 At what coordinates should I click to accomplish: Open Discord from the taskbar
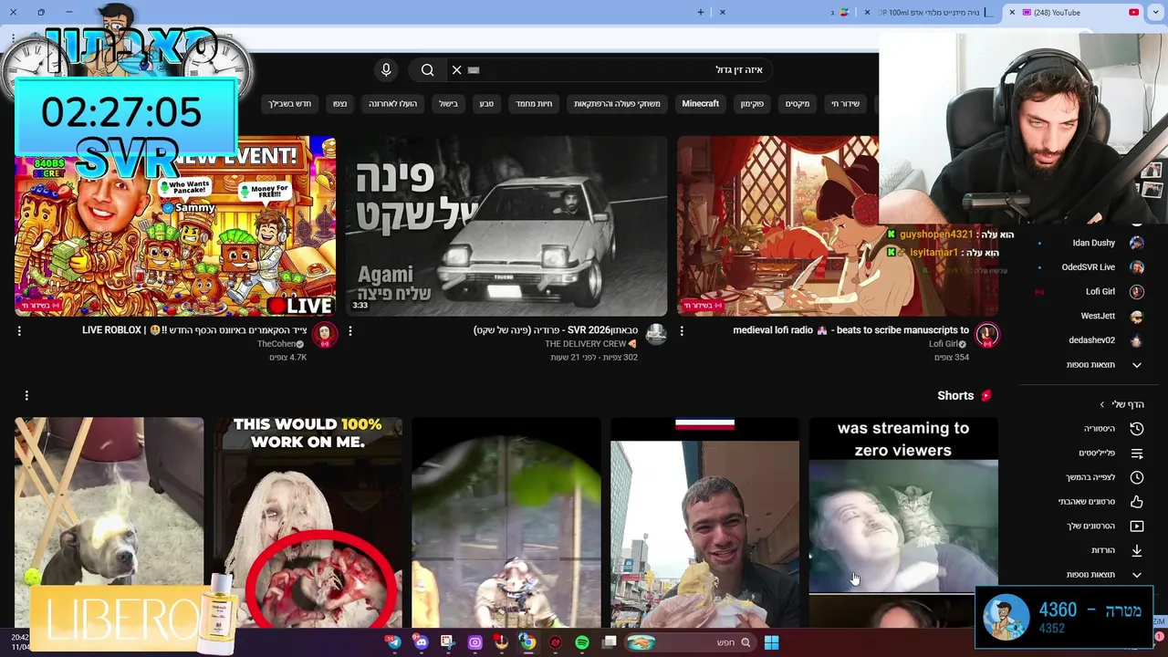tap(420, 642)
